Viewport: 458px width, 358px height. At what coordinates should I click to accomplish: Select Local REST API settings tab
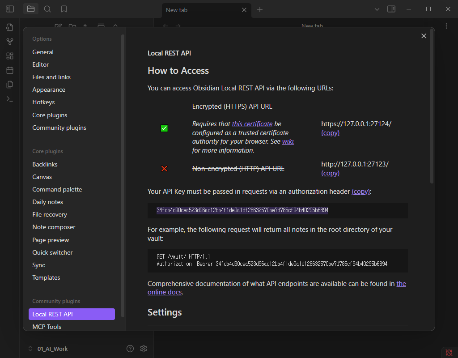[72, 314]
